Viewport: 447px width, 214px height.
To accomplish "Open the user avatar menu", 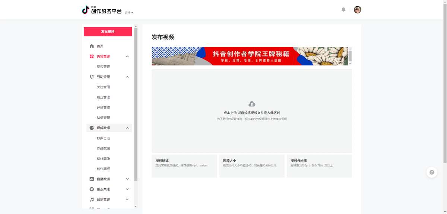I will tap(358, 10).
